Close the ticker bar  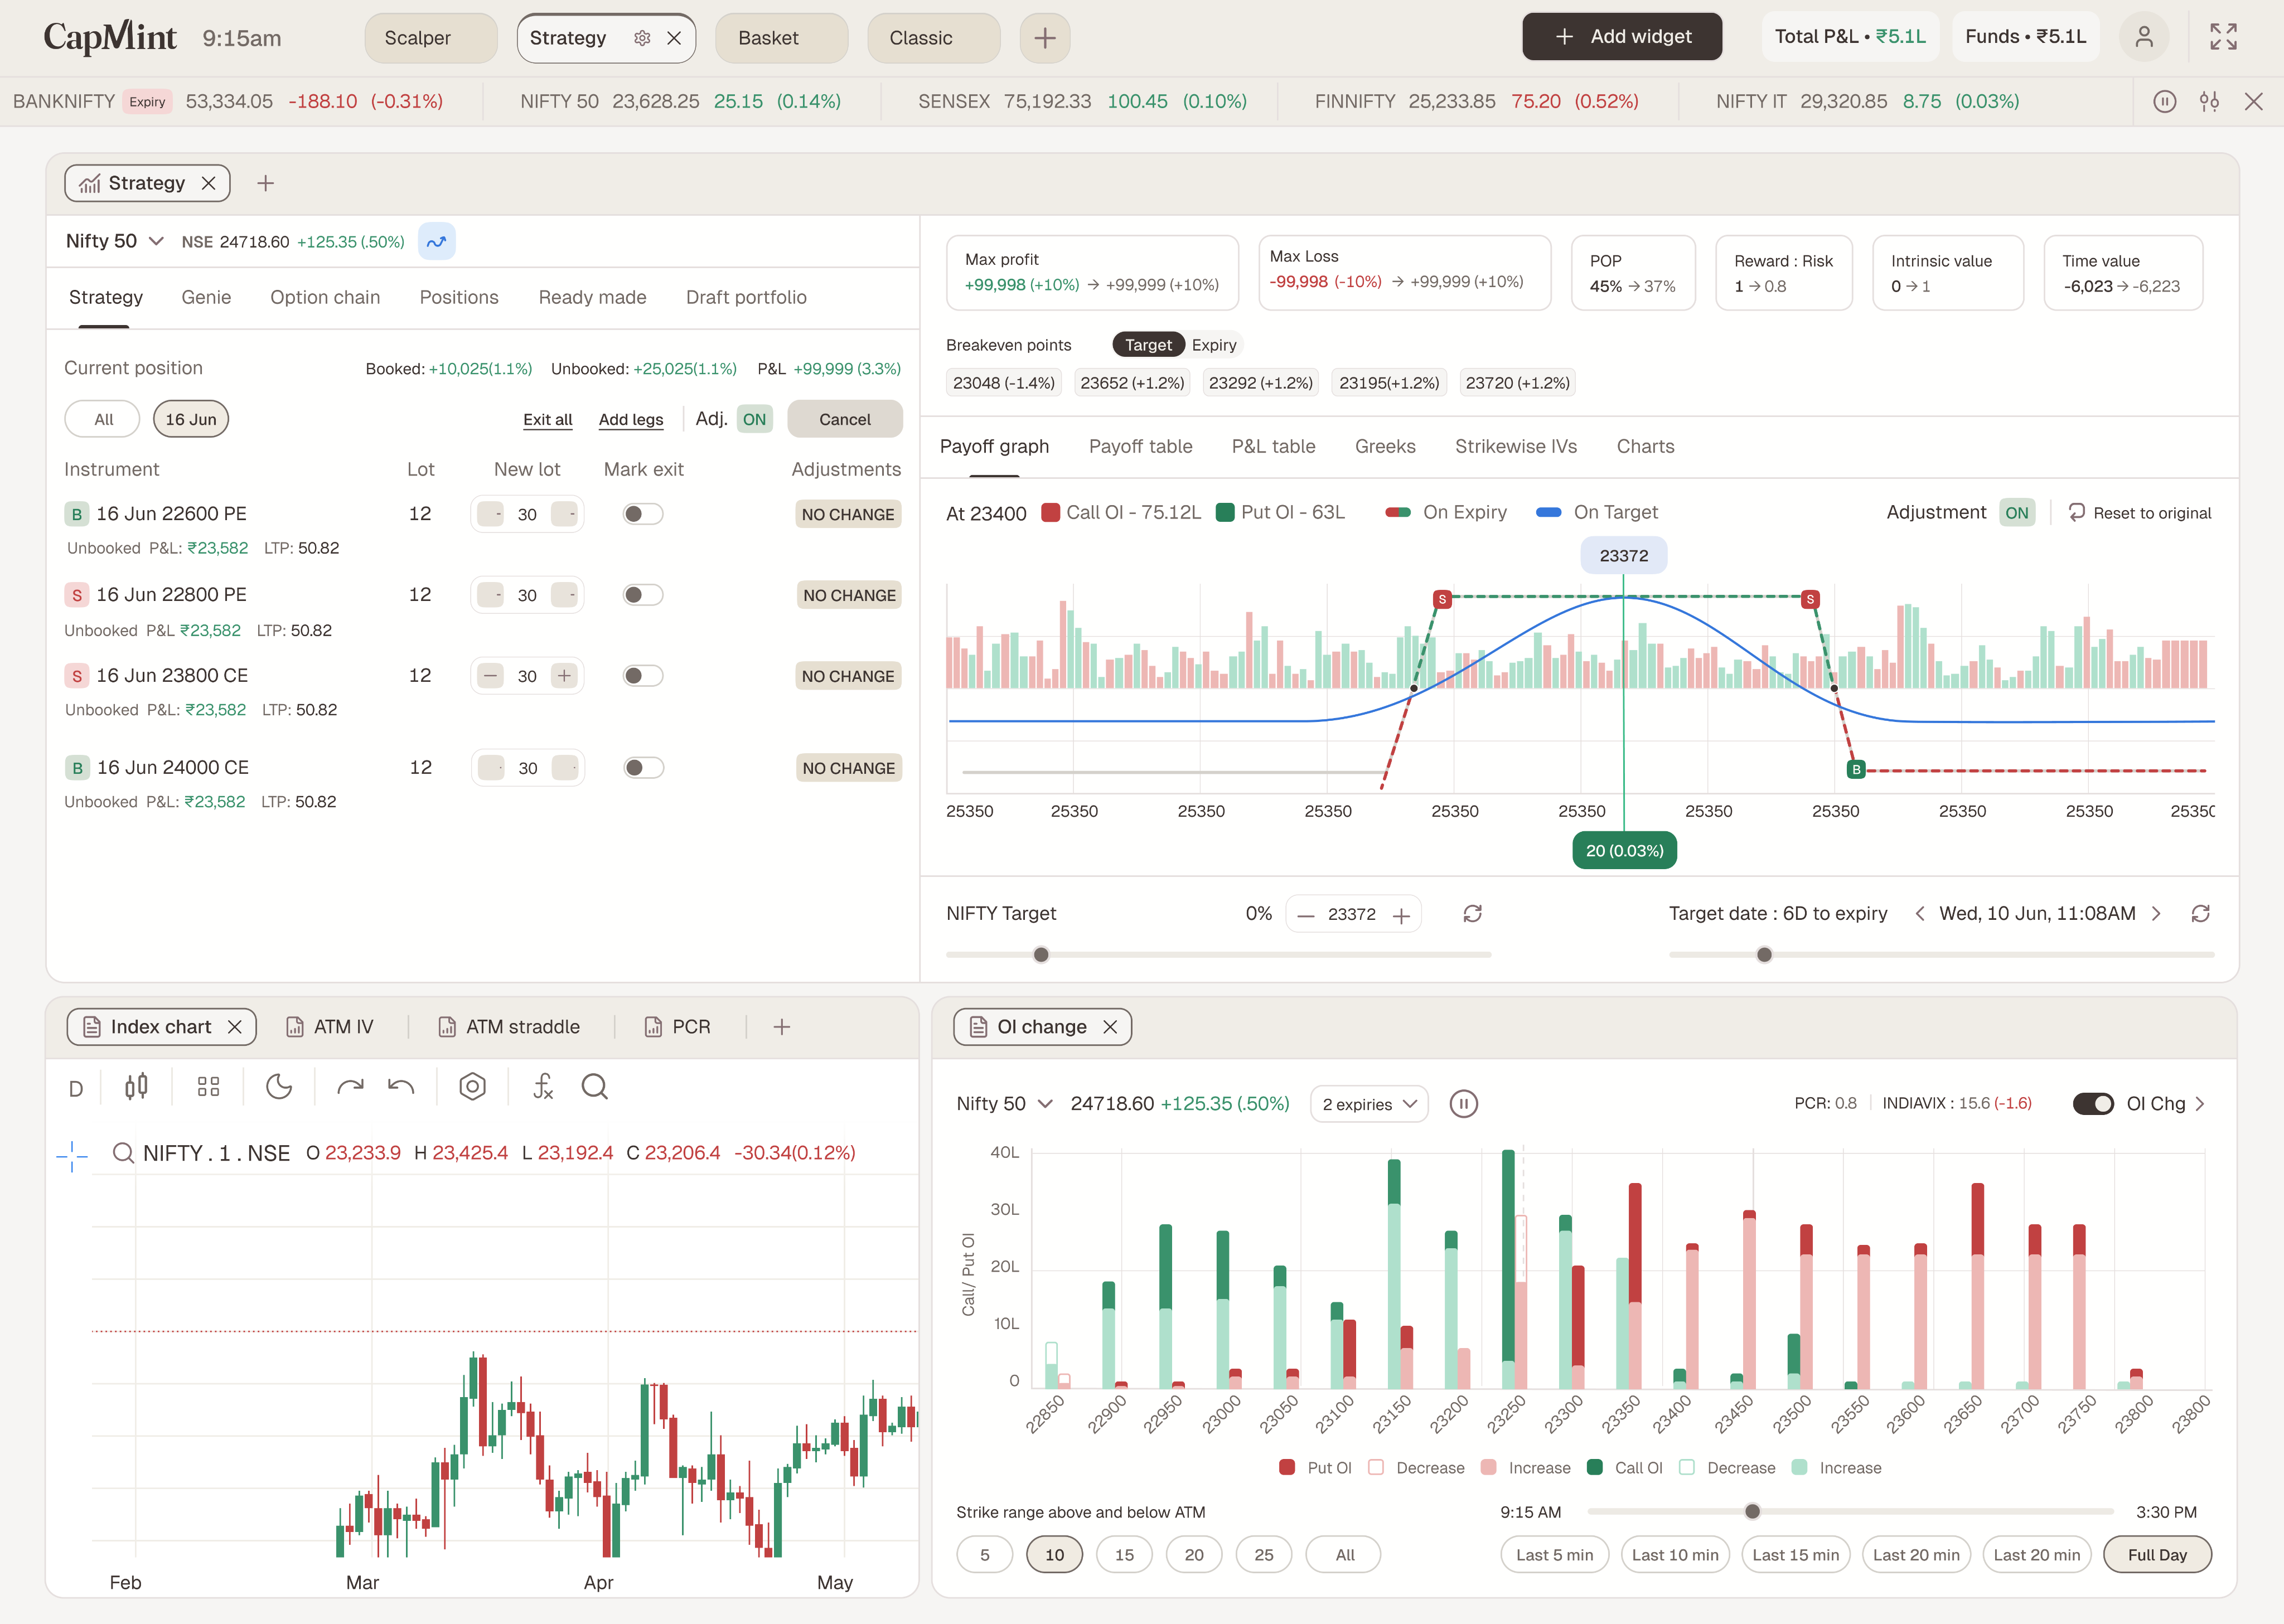(x=2253, y=101)
